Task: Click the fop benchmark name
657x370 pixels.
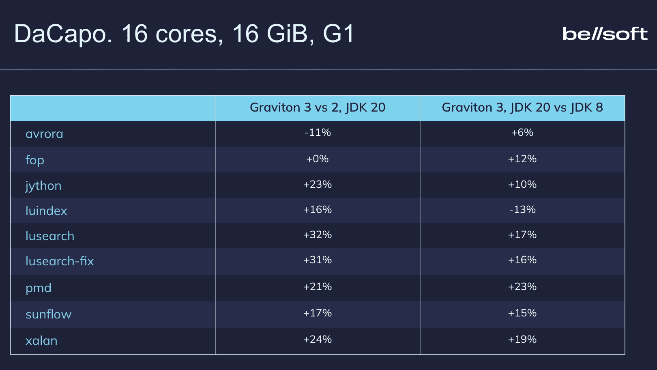Action: (x=35, y=160)
